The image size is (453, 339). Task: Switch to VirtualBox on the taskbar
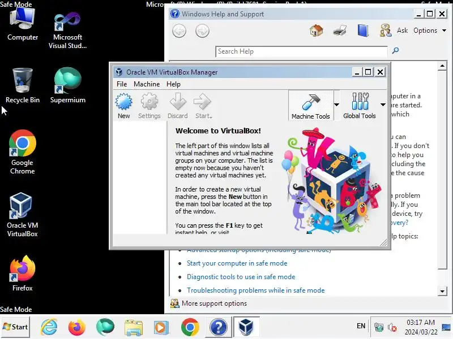tap(246, 327)
